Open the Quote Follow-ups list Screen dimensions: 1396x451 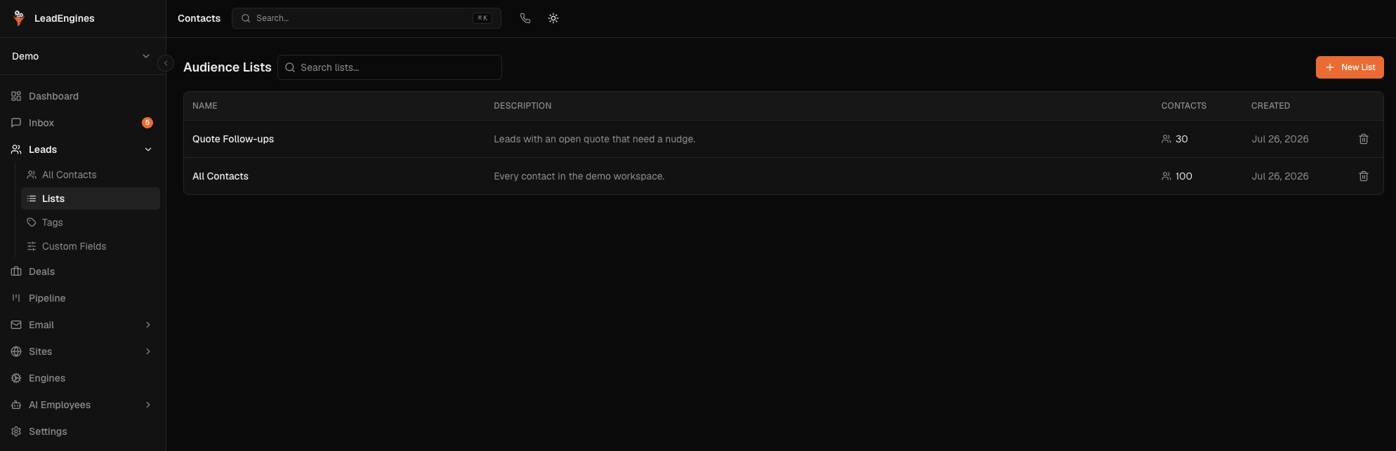233,139
